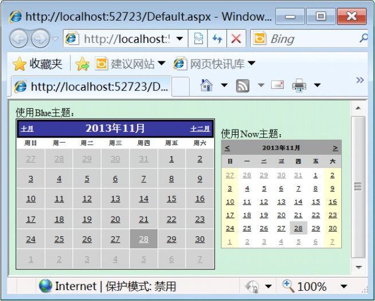Select day 24 in the Now calendar
The image size is (375, 301).
tap(230, 228)
